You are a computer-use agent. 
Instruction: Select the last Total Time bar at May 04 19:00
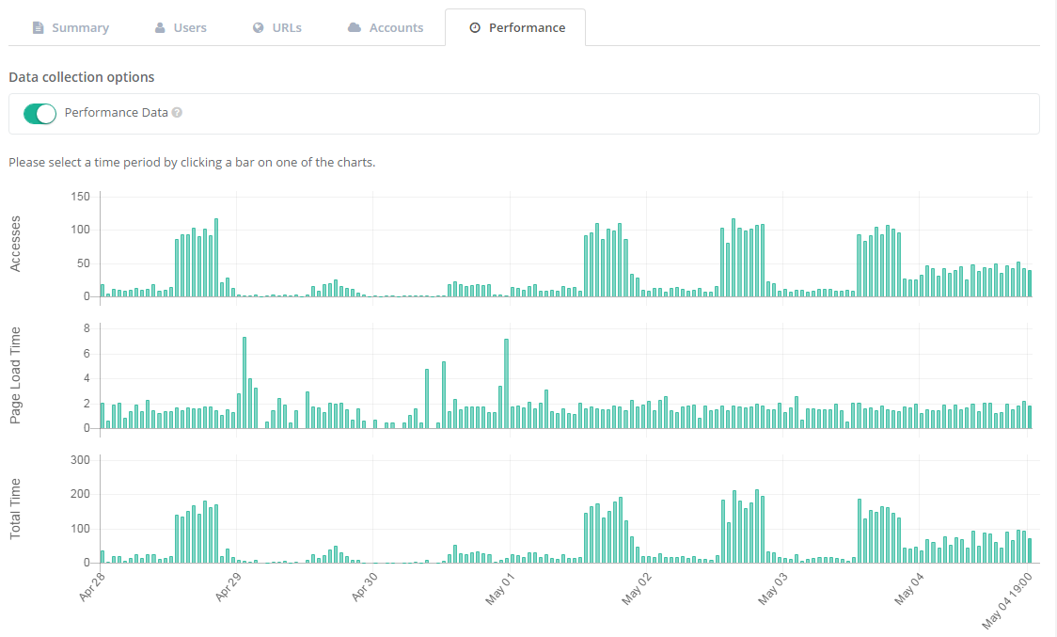tap(1030, 550)
